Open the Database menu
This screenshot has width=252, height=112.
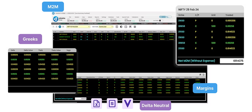coord(111,17)
